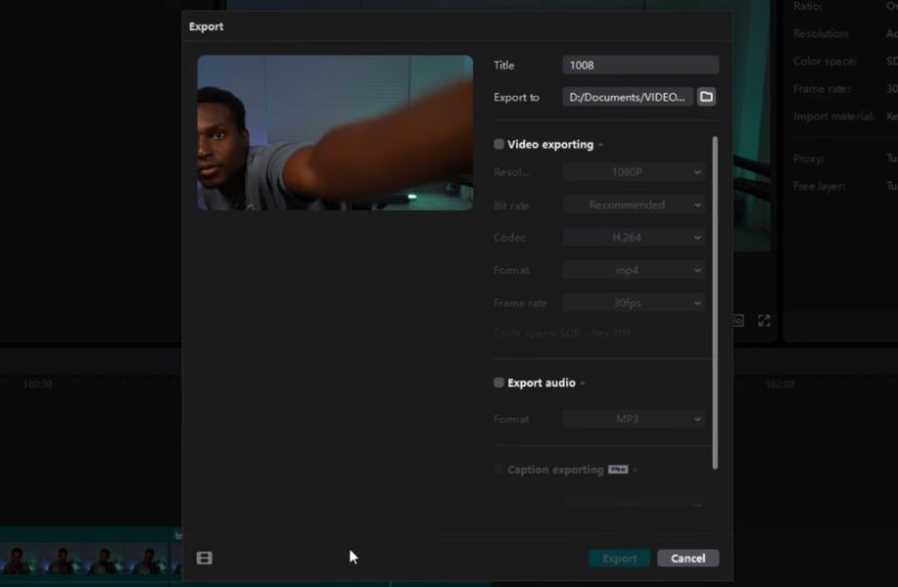This screenshot has width=898, height=587.
Task: Open the Frame rate dropdown showing 30fps
Action: click(633, 302)
